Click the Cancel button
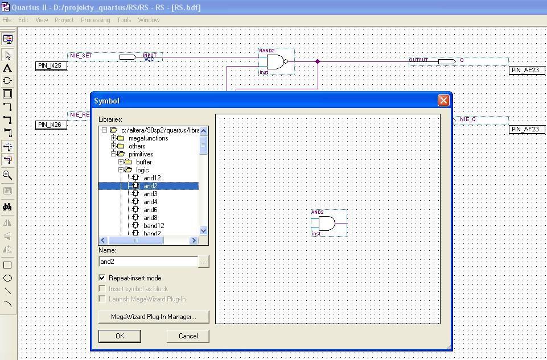547x360 pixels. tap(188, 336)
